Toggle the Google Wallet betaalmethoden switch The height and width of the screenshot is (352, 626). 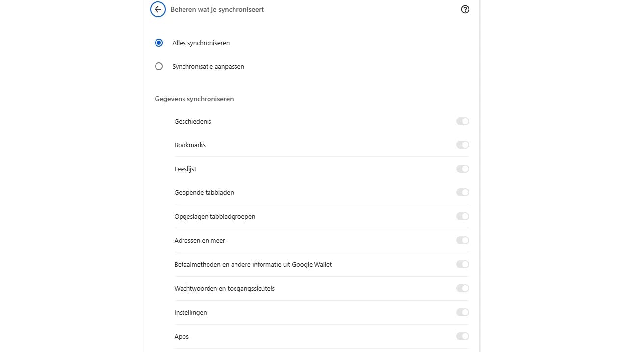click(x=462, y=264)
